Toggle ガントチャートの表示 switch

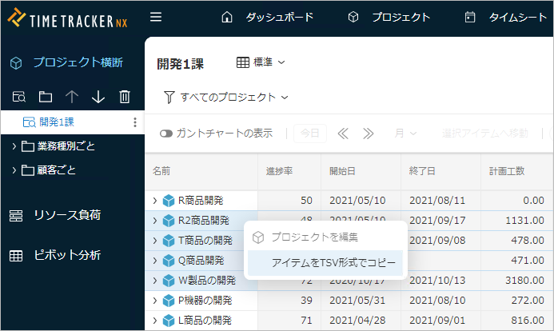pos(166,134)
